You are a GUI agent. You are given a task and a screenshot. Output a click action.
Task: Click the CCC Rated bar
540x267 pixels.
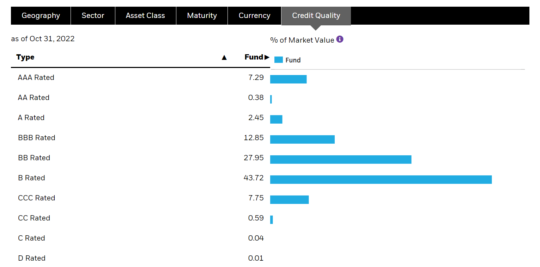tap(289, 200)
